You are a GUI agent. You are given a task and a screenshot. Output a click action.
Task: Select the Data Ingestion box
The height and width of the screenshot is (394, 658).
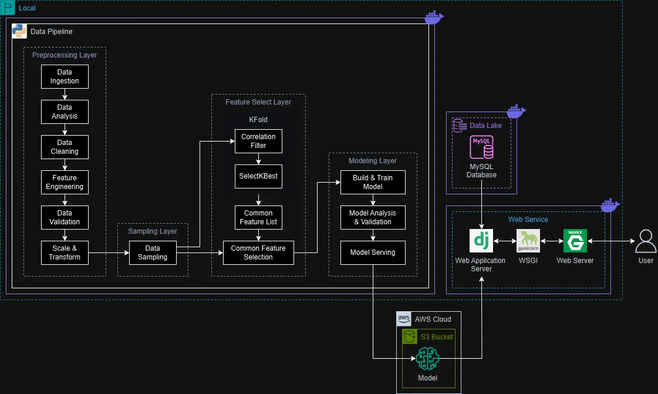(x=65, y=76)
